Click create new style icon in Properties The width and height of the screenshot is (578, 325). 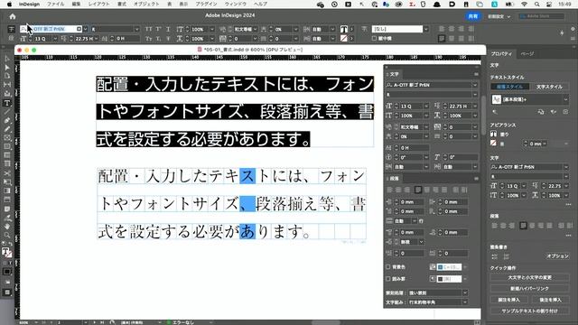point(566,112)
